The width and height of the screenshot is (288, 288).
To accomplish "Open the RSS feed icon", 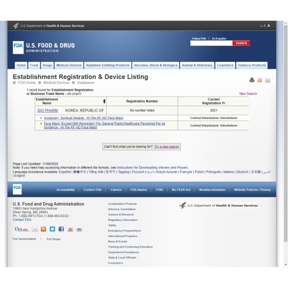I will click(x=43, y=229).
